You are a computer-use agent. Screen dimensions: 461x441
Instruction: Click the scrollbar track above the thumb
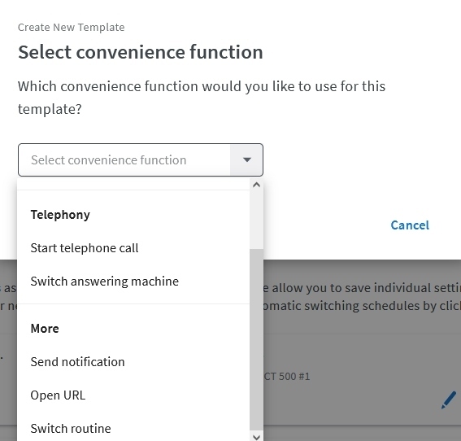point(256,220)
